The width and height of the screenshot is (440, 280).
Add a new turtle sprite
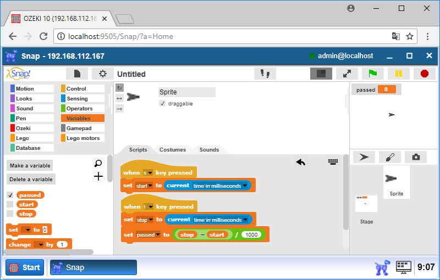[364, 157]
